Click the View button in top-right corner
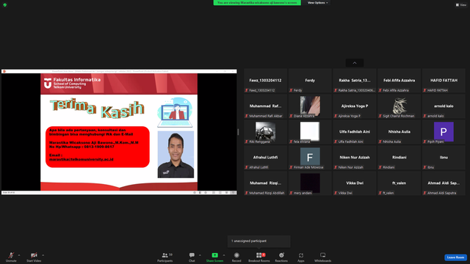The width and height of the screenshot is (470, 264). pyautogui.click(x=461, y=5)
